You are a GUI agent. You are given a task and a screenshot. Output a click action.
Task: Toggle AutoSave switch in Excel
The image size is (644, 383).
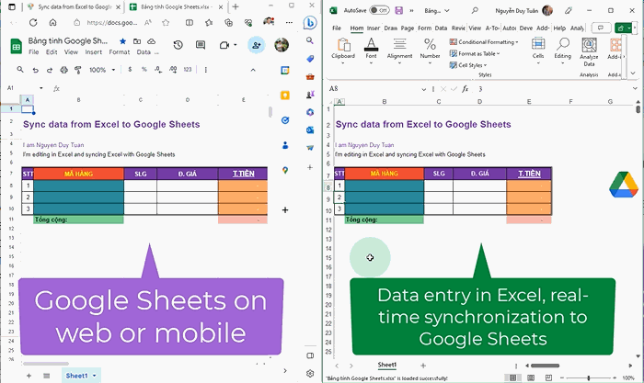point(379,10)
